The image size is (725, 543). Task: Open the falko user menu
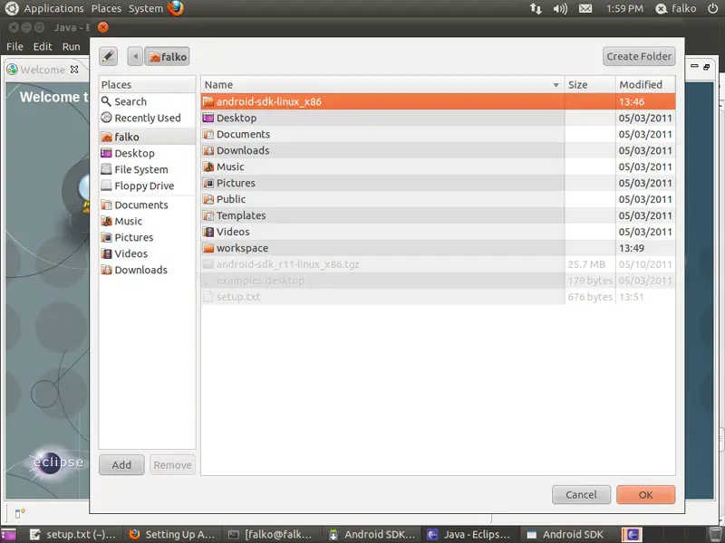point(676,8)
